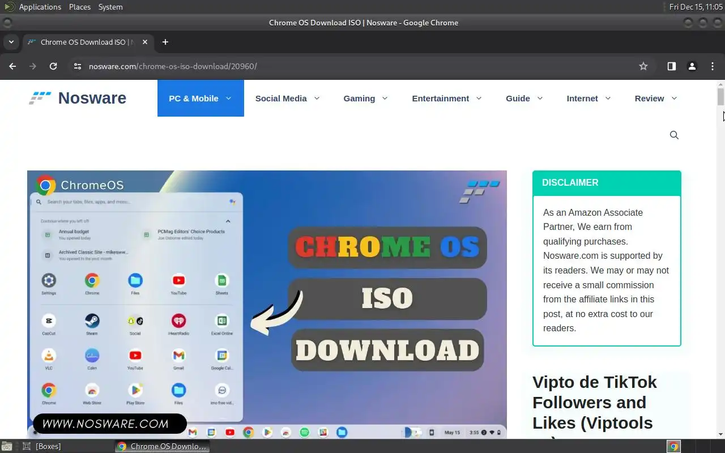The height and width of the screenshot is (453, 725).
Task: Click the scrollbar down arrow
Action: click(720, 434)
